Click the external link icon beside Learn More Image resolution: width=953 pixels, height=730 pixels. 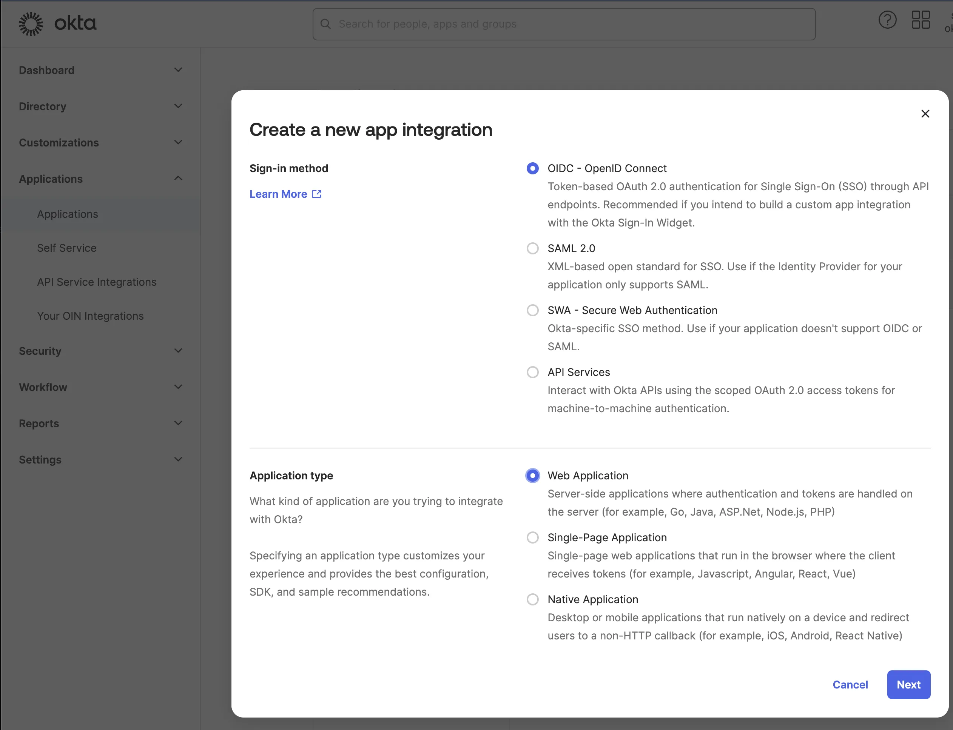click(316, 194)
